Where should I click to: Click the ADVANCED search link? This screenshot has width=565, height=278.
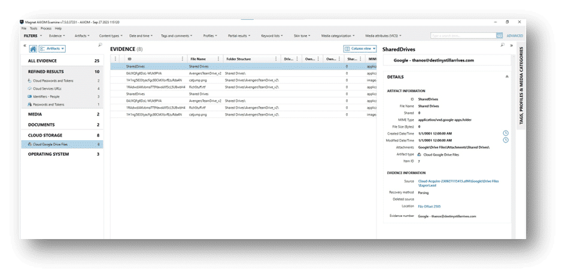pos(515,36)
